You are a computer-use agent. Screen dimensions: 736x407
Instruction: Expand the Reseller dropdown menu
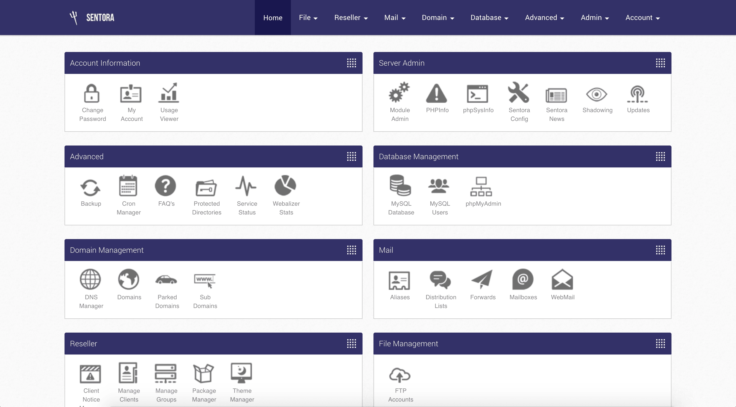point(351,18)
